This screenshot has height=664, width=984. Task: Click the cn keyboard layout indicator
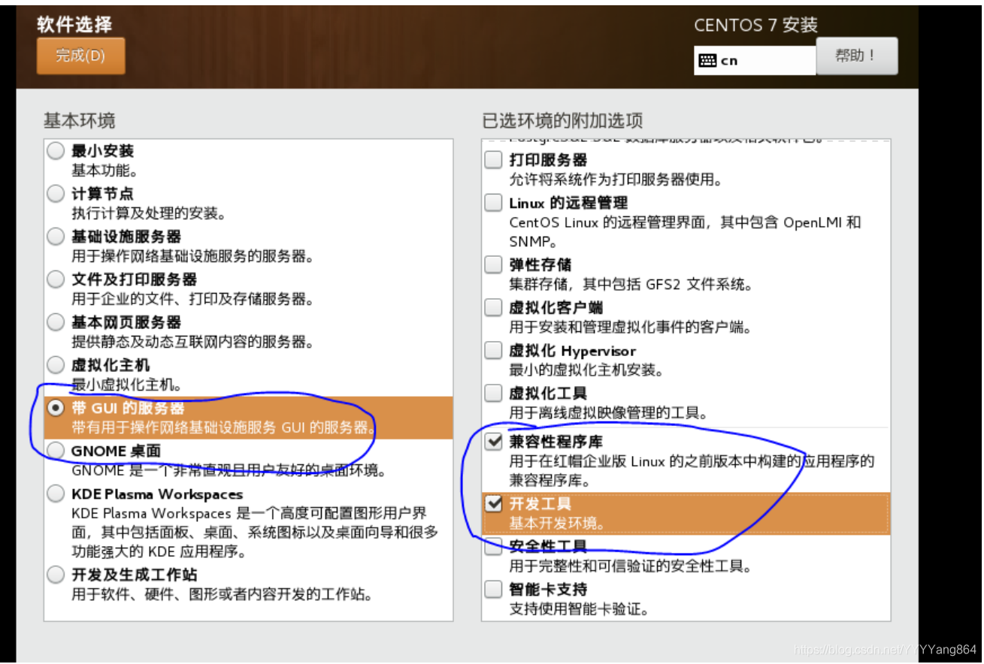tap(755, 61)
